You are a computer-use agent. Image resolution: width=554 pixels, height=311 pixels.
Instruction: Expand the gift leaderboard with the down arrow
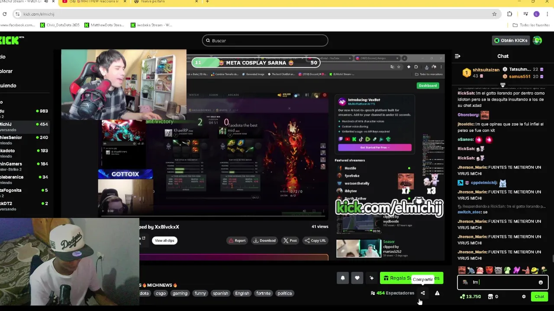click(502, 85)
